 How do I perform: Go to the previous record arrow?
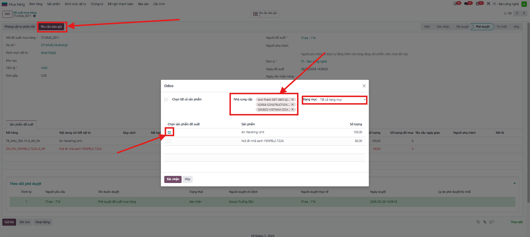pyautogui.click(x=517, y=13)
